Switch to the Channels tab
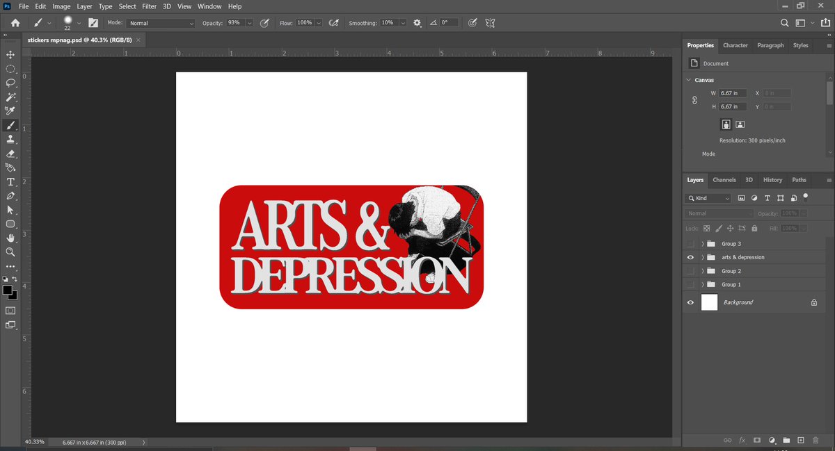The width and height of the screenshot is (835, 451). click(724, 180)
